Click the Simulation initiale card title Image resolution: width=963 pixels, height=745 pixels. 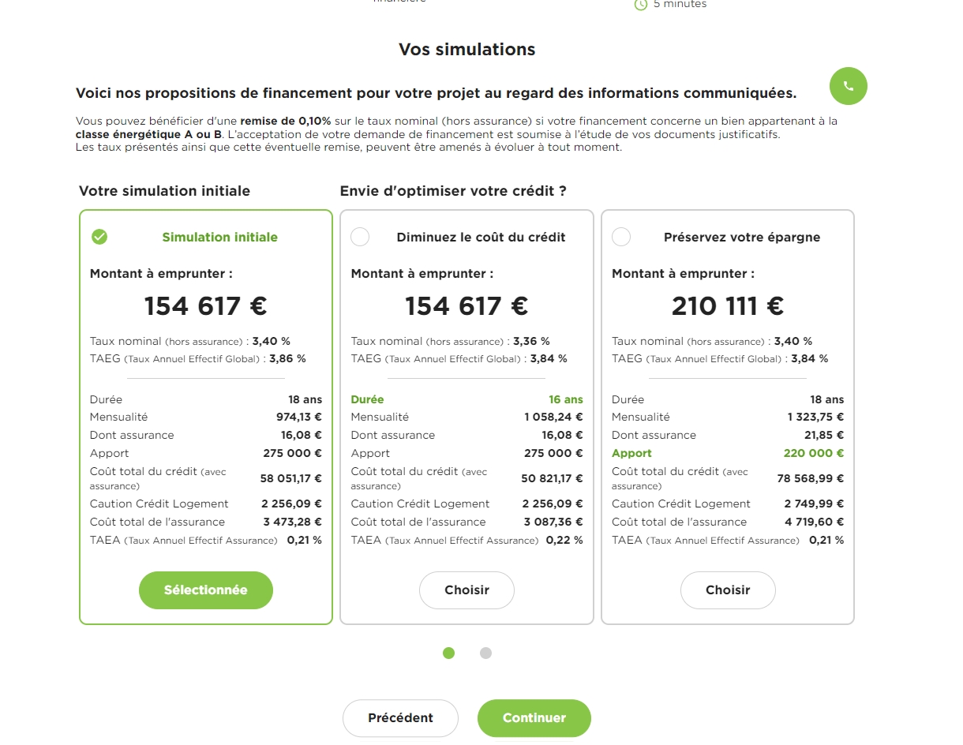tap(219, 237)
